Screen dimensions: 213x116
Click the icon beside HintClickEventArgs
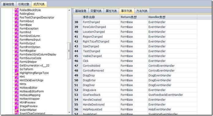coord(17,80)
